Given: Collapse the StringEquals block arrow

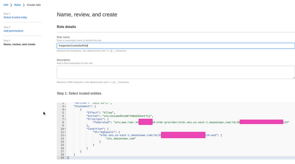Looking at the screenshot, I should point(65,132).
